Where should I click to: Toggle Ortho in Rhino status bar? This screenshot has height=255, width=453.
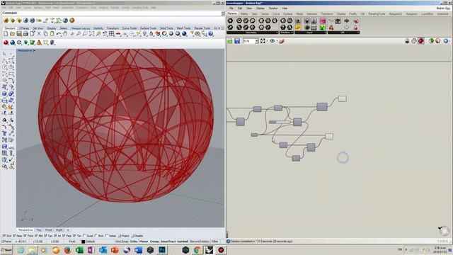pos(134,242)
